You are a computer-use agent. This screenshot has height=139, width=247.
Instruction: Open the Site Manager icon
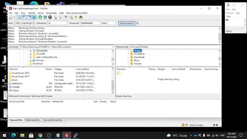click(x=10, y=17)
